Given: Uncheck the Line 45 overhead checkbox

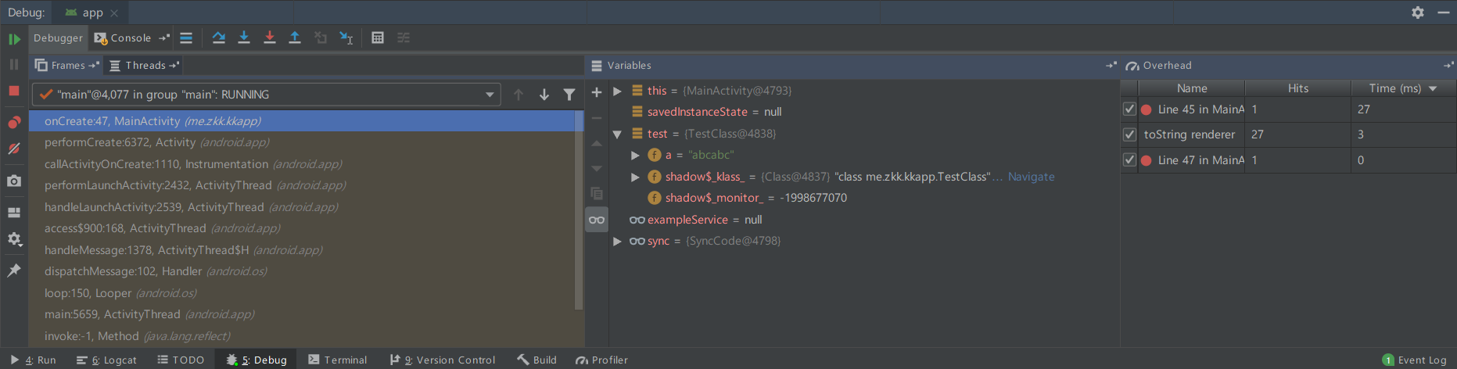Looking at the screenshot, I should [x=1129, y=109].
